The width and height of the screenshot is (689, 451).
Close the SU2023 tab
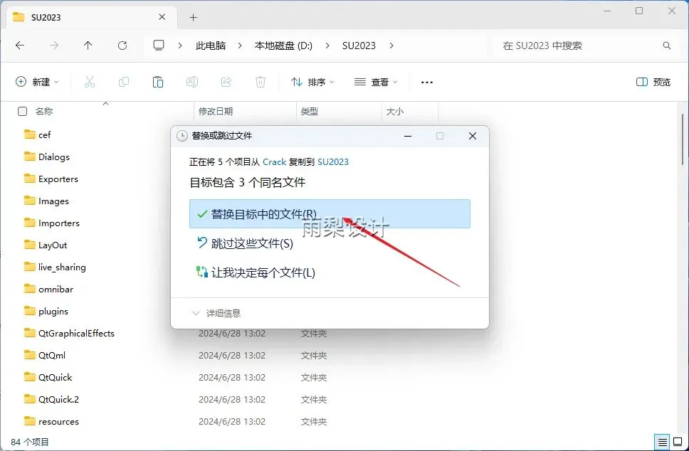tap(162, 17)
